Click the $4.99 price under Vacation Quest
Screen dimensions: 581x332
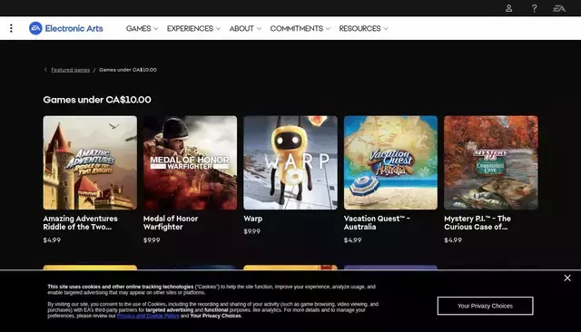pos(353,240)
